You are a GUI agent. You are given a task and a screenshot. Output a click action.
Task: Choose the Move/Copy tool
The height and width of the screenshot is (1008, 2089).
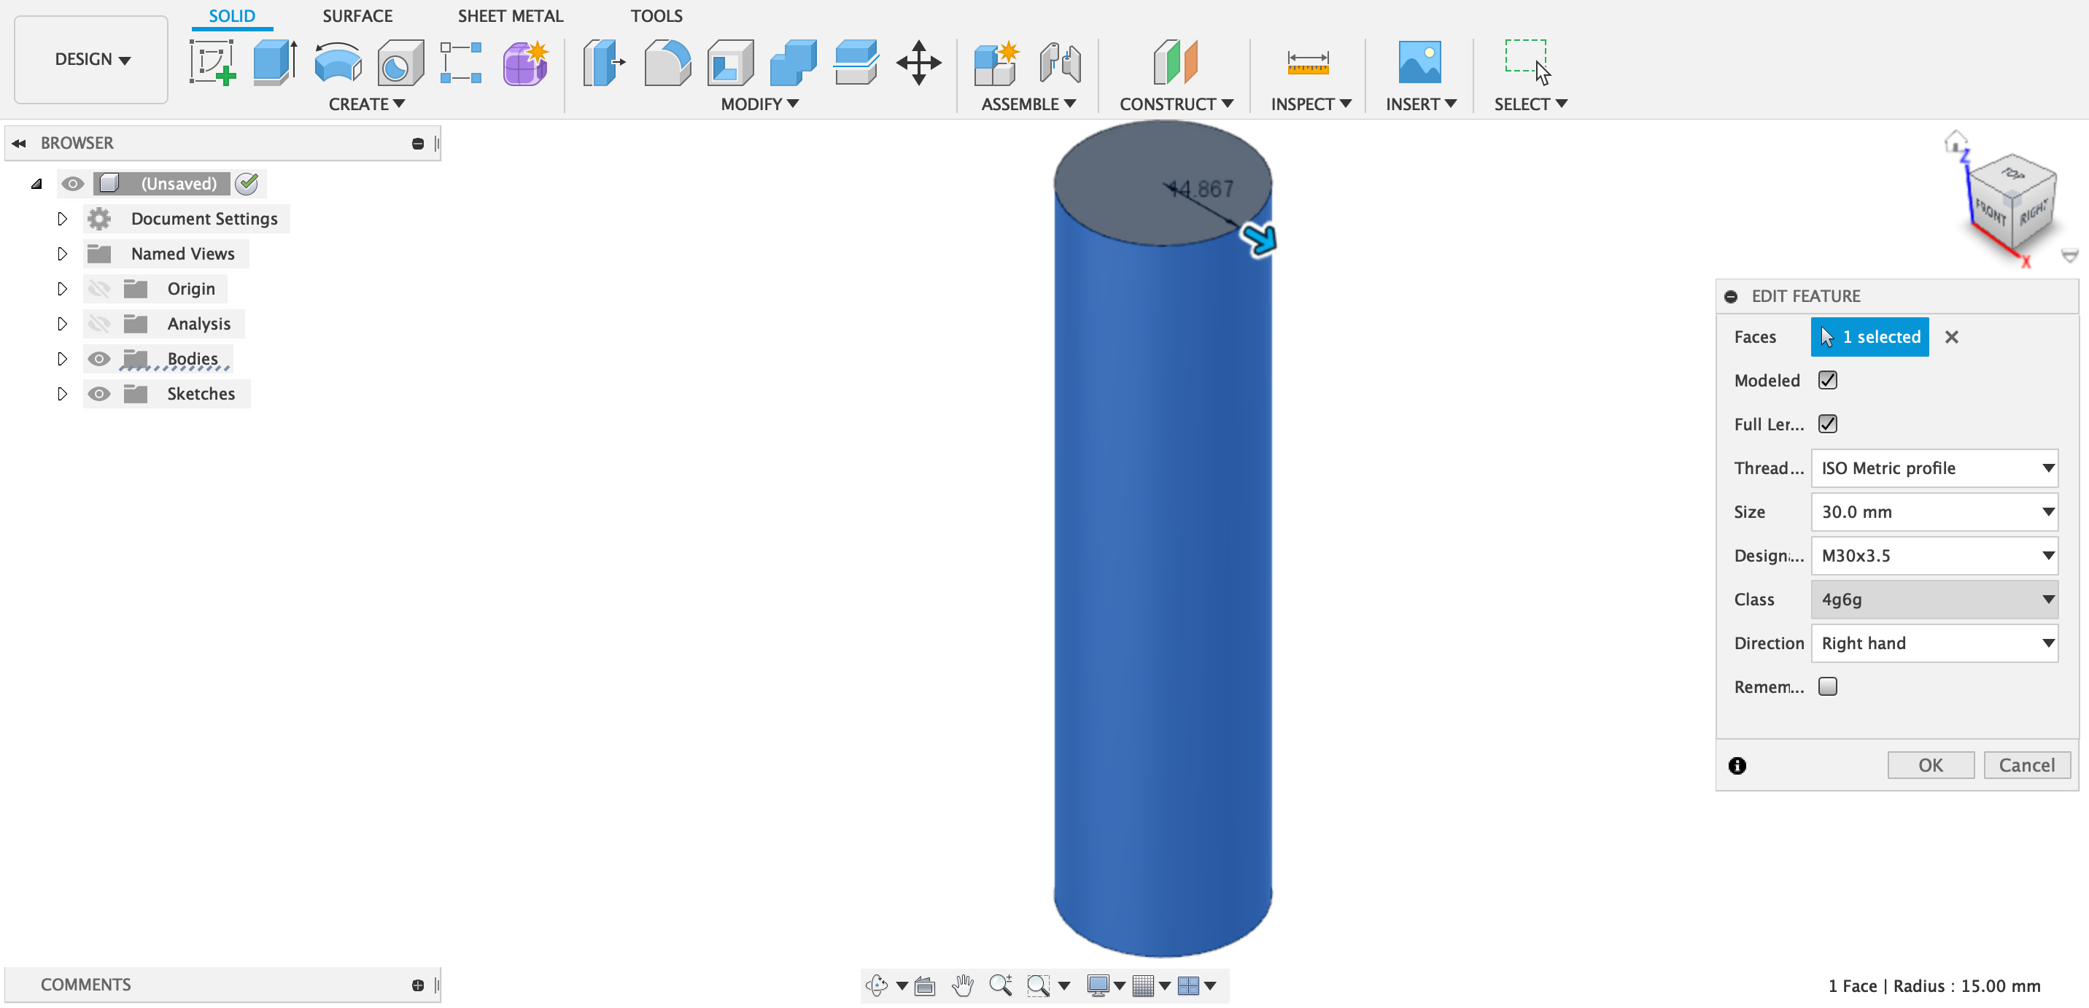[x=918, y=63]
